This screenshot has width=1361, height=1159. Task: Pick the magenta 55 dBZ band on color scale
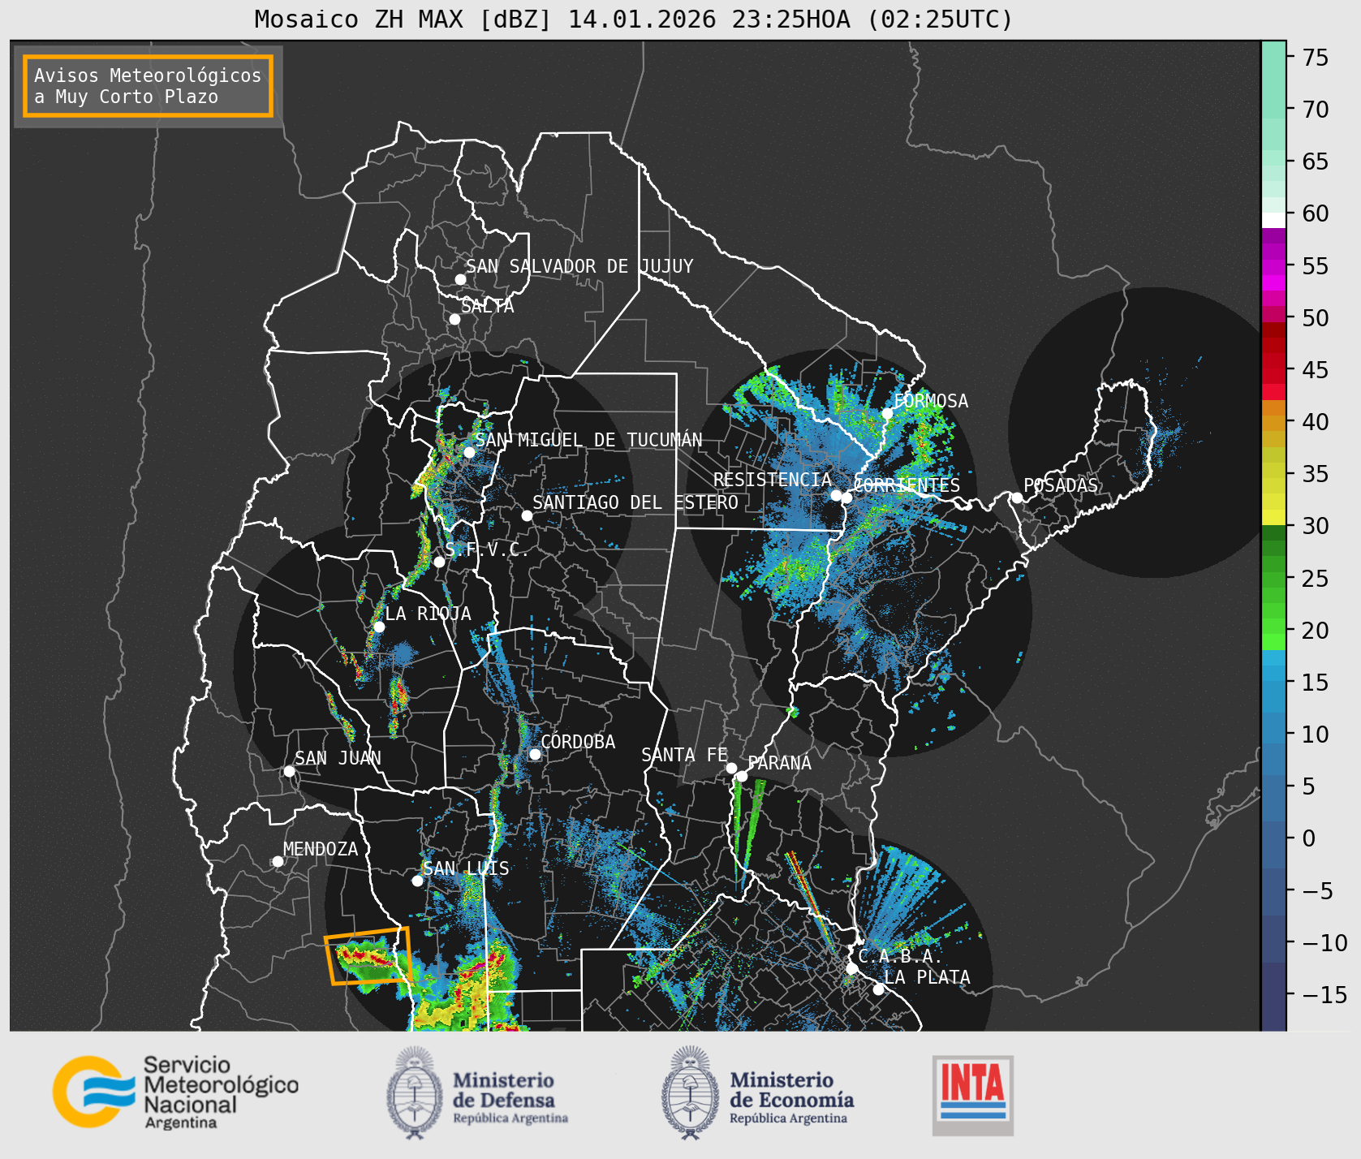(1273, 266)
